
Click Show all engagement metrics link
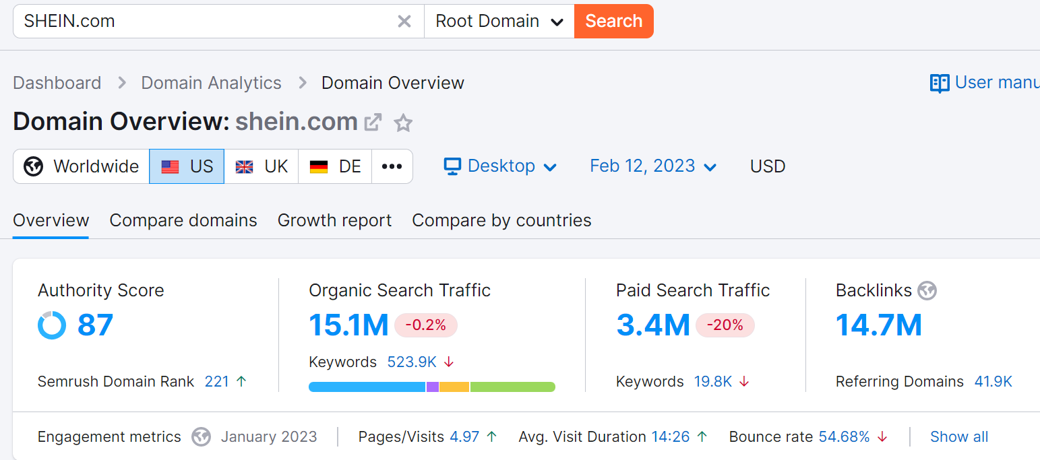point(958,437)
